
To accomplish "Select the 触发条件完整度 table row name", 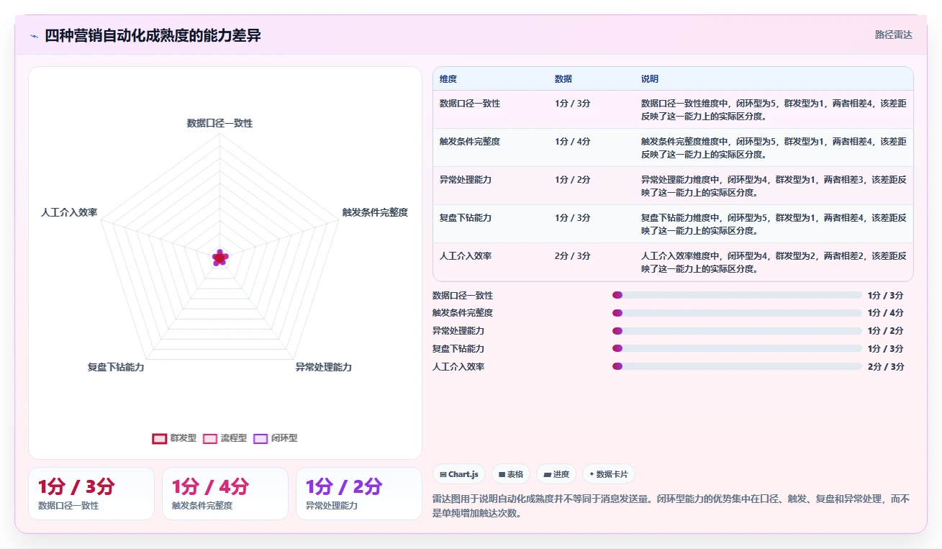I will (x=470, y=142).
